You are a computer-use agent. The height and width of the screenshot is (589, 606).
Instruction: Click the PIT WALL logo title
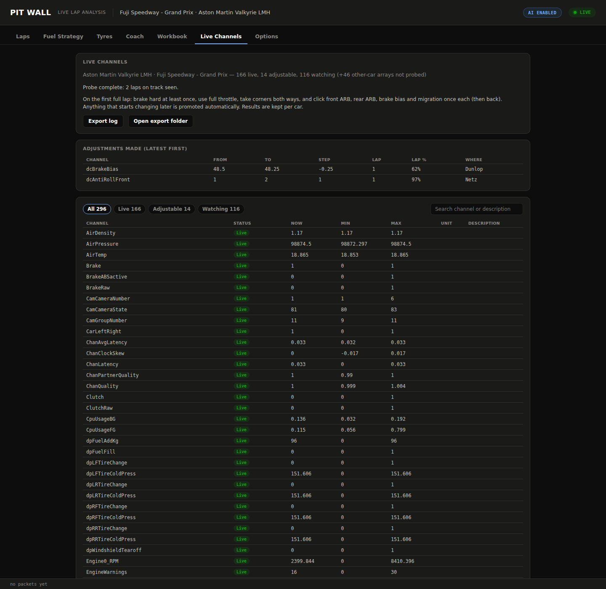[30, 13]
